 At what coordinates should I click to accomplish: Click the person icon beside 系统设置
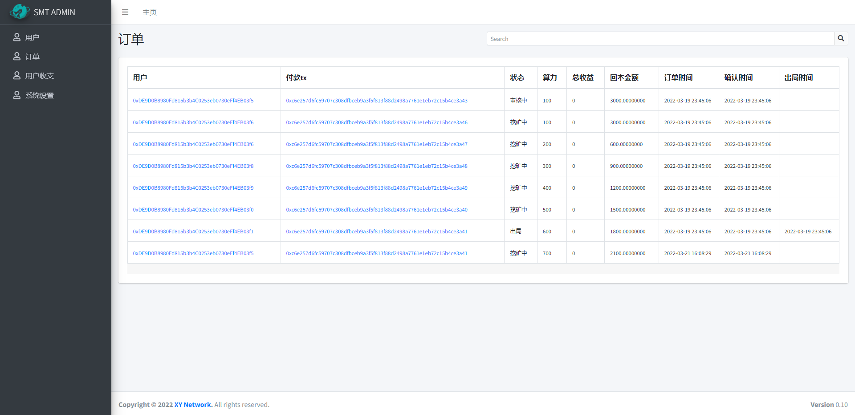pyautogui.click(x=17, y=95)
